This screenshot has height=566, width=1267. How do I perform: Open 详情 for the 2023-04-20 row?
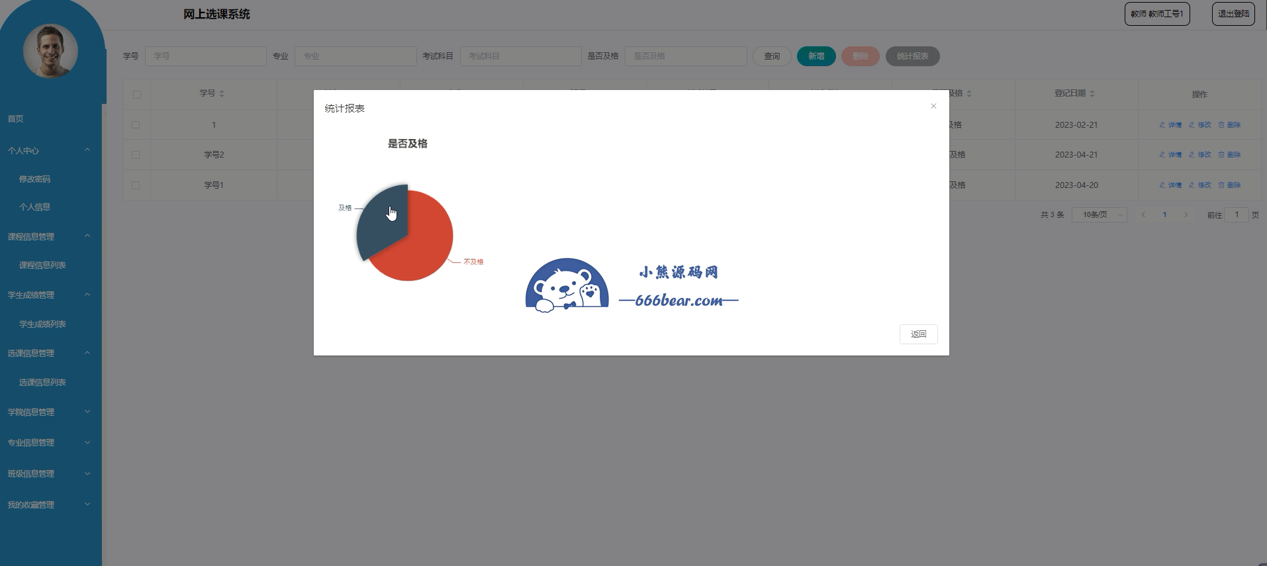coord(1170,185)
